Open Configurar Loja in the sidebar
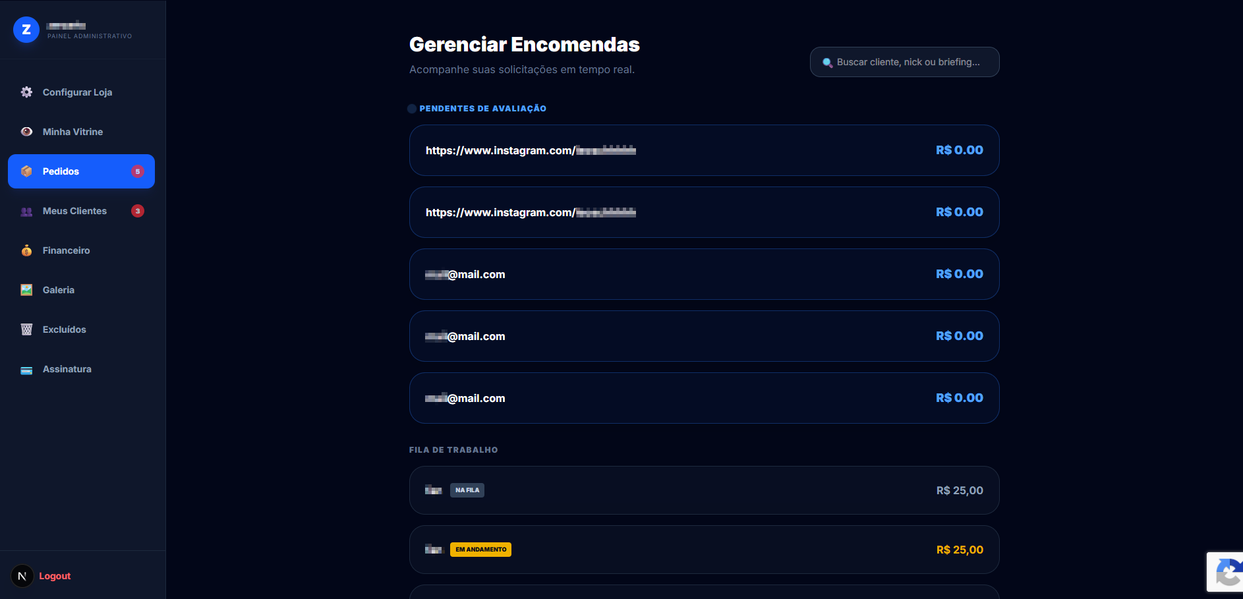 click(81, 92)
